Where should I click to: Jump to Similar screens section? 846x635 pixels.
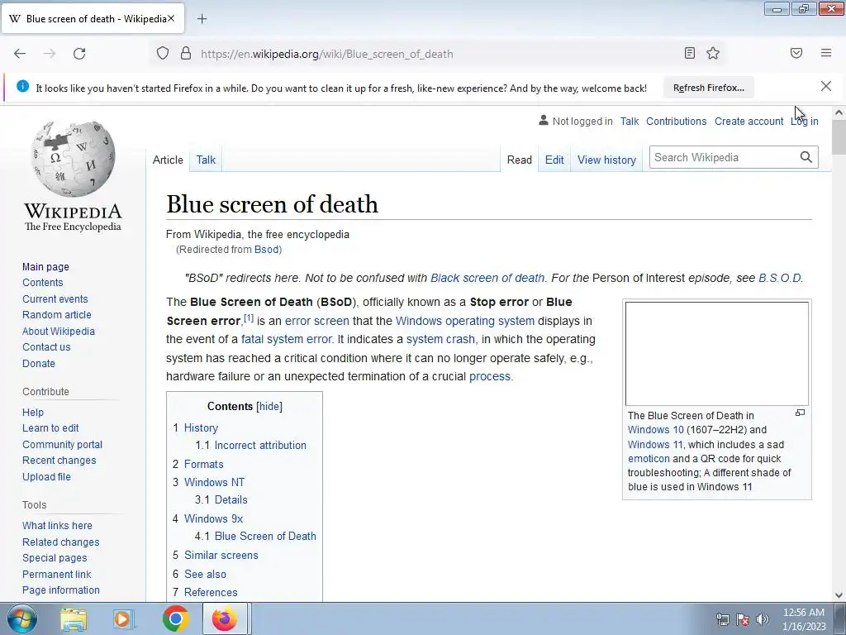click(x=221, y=555)
